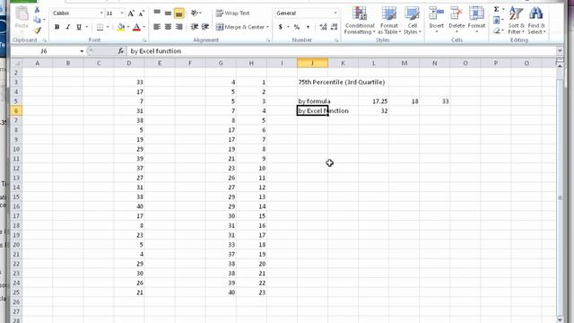Click the Insert Function fx icon
The image size is (574, 323).
coord(121,51)
